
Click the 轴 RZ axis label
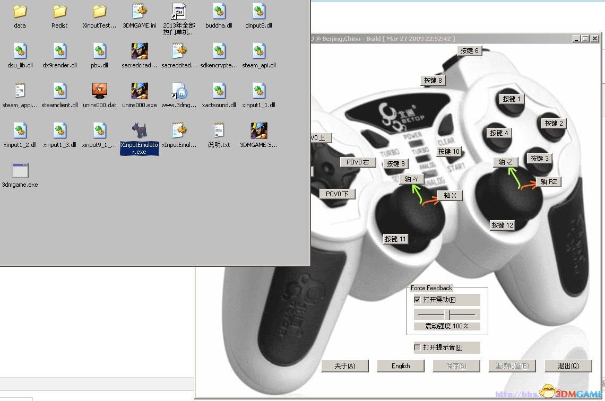point(548,181)
